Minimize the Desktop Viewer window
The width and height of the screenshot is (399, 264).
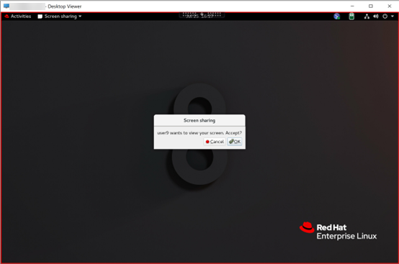(x=352, y=6)
